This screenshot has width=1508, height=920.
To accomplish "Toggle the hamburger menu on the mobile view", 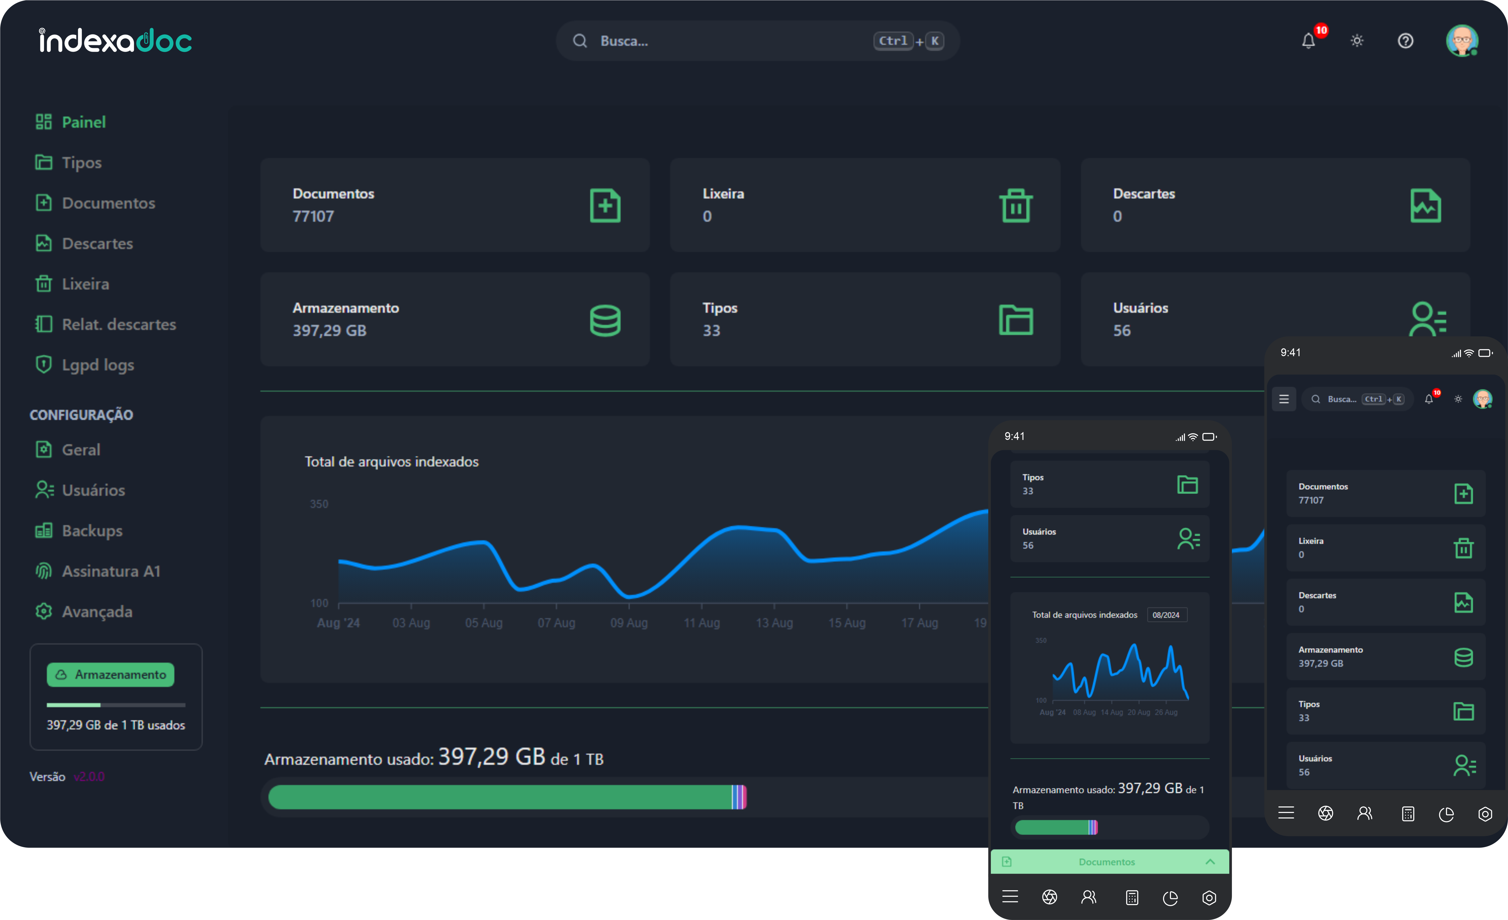I will pos(1284,399).
